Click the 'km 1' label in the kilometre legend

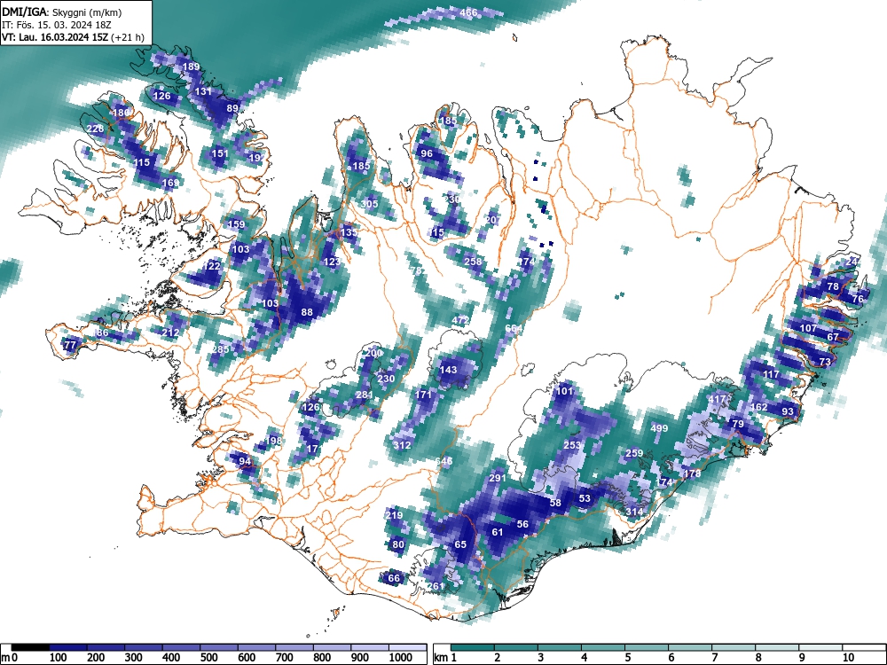click(445, 658)
